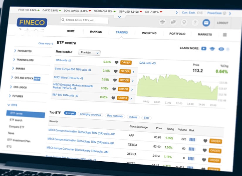Go to the HOME menu
The width and height of the screenshot is (242, 176).
tap(71, 31)
